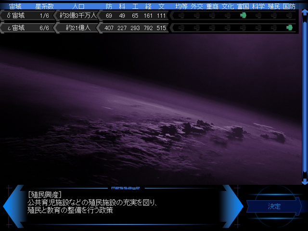
Task: Select the ι宙域 row name
Action: (x=16, y=28)
